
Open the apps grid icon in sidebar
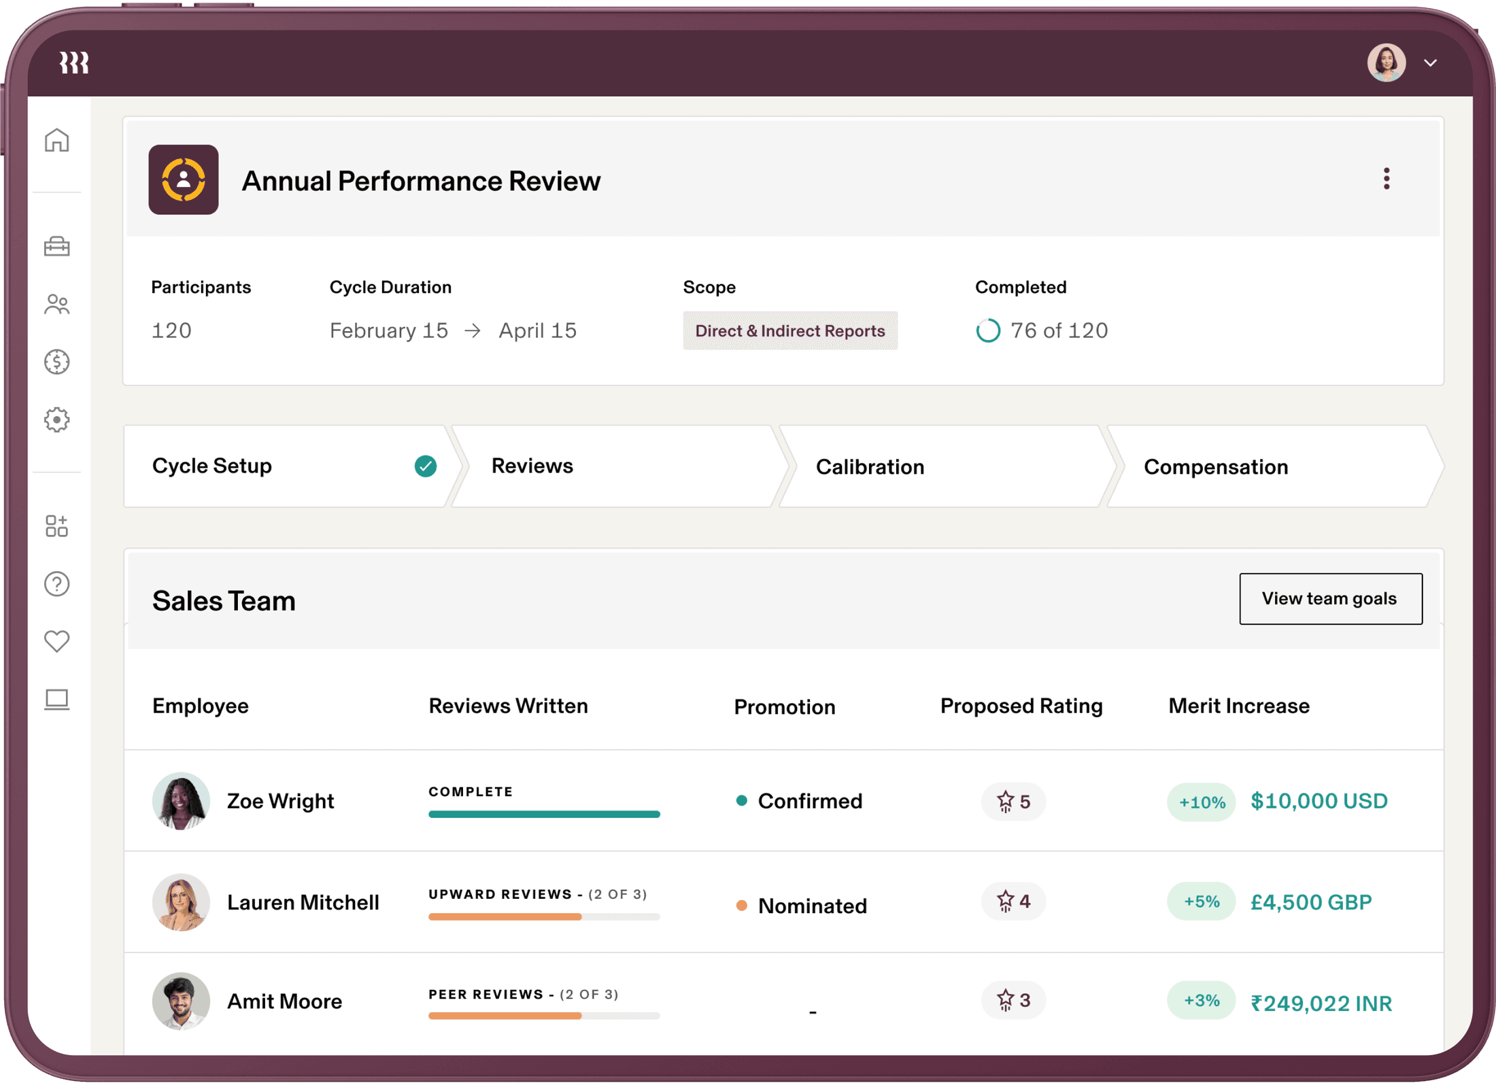point(57,526)
